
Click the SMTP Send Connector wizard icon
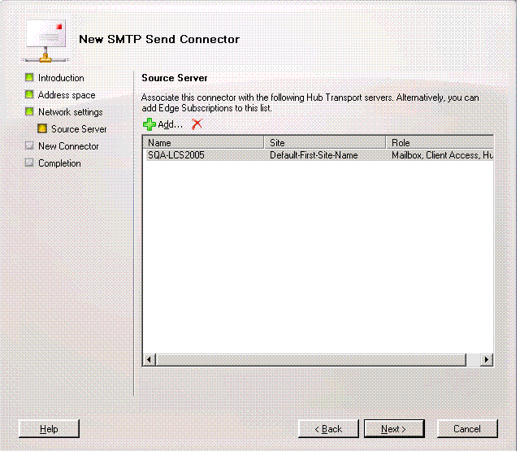[46, 41]
